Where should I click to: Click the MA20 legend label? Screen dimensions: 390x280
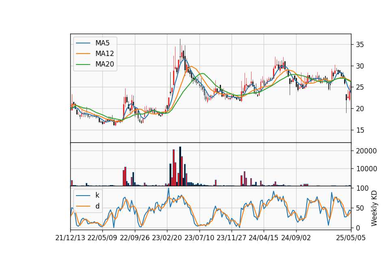pos(104,64)
